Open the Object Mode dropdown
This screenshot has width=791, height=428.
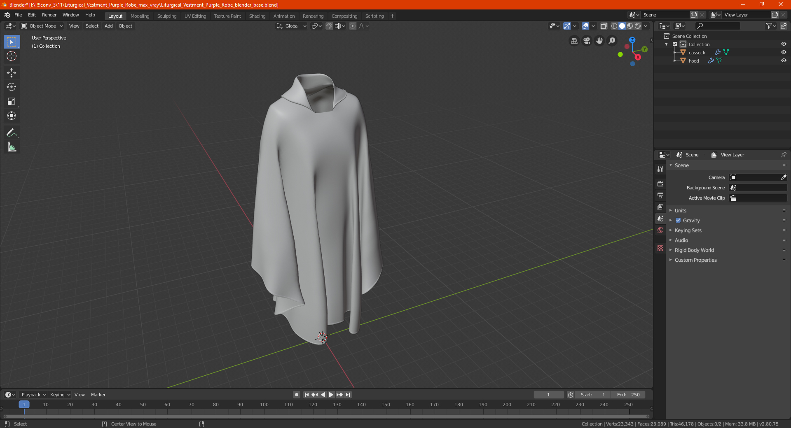pos(42,26)
